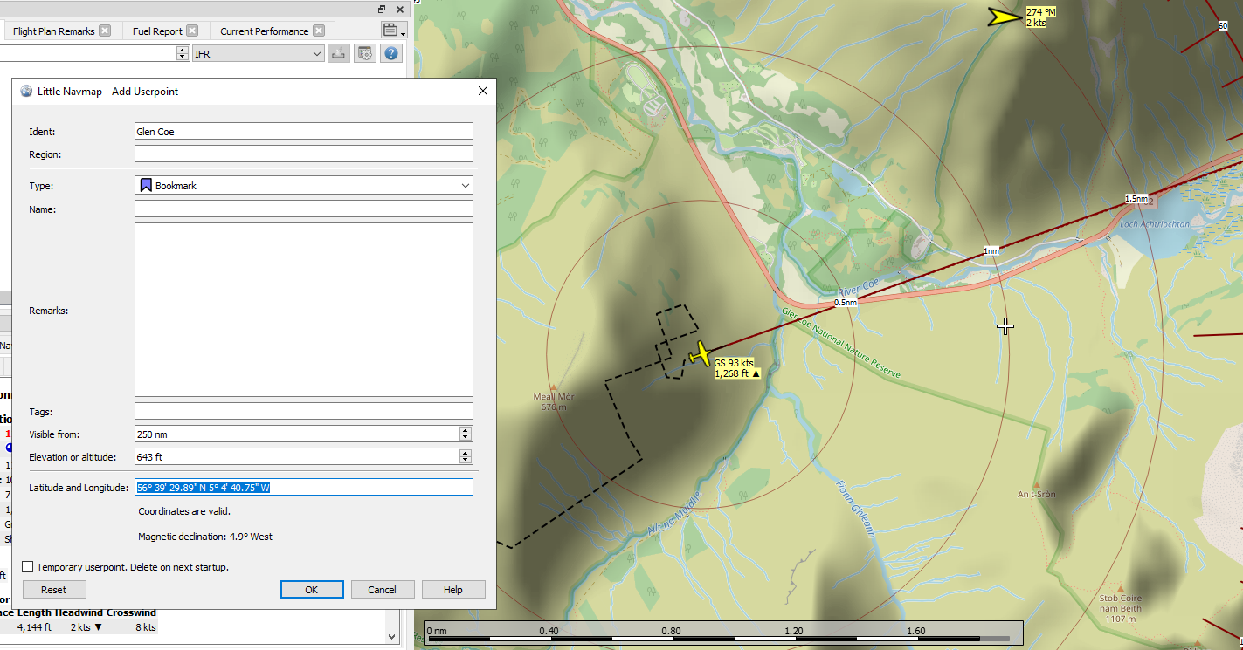Switch to the Flight Plan Remarks tab
1243x650 pixels.
click(x=53, y=31)
